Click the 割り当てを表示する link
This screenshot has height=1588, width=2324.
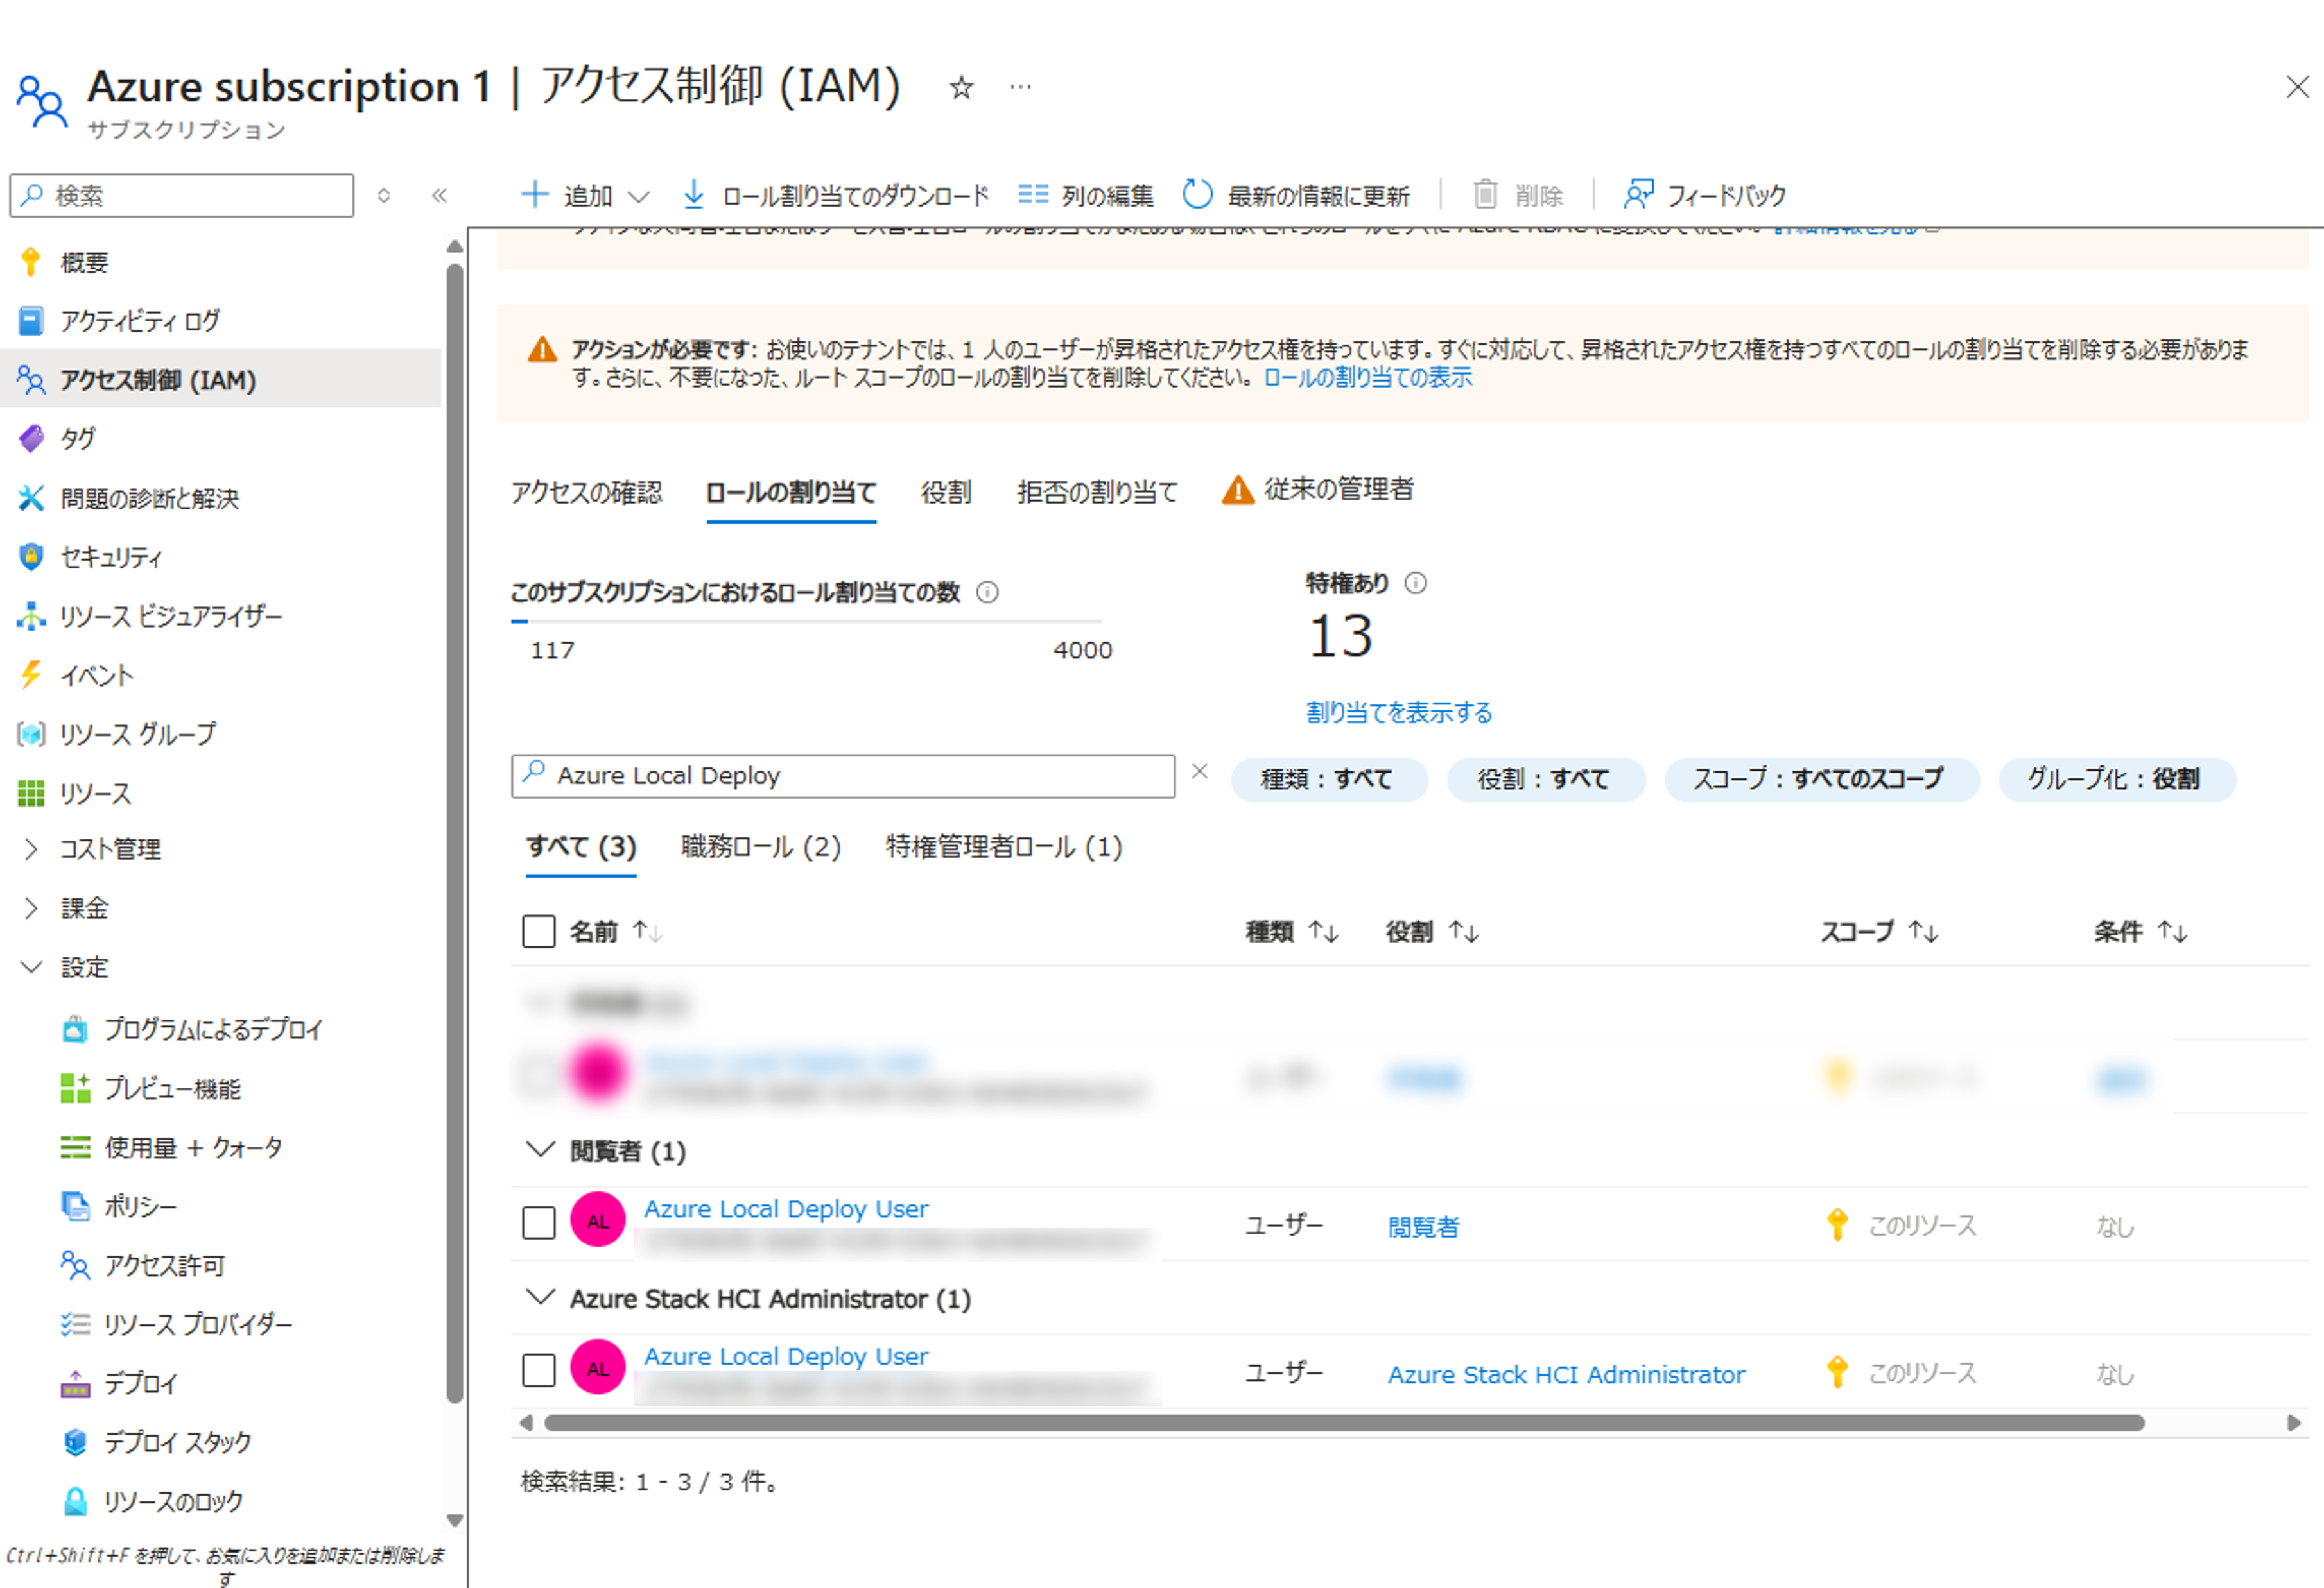point(1398,713)
